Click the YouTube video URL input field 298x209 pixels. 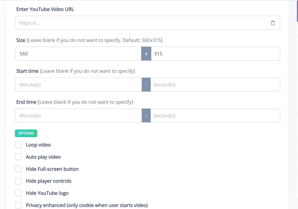point(141,23)
